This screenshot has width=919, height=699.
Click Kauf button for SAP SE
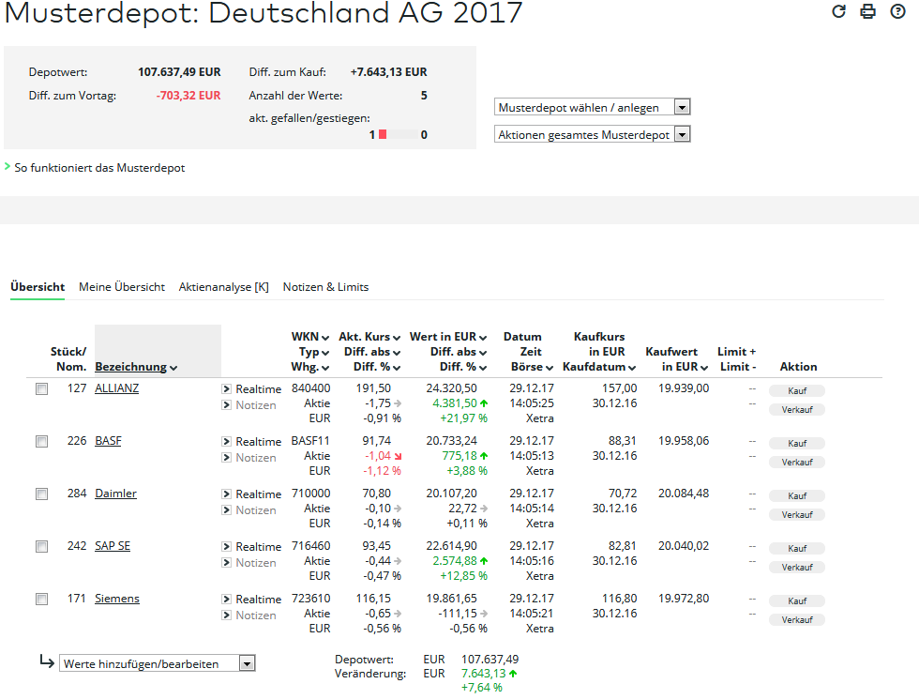pyautogui.click(x=797, y=548)
